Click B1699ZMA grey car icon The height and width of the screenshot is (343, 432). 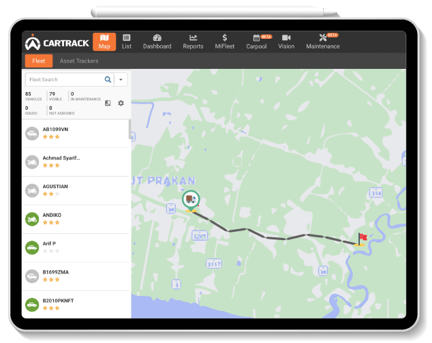[32, 276]
